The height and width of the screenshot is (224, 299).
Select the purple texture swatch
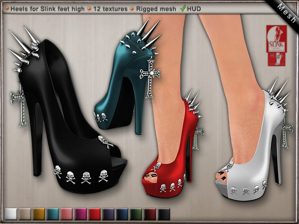pos(108,214)
